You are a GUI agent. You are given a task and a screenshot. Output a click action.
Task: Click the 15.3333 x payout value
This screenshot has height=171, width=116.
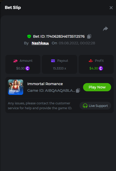(60, 68)
